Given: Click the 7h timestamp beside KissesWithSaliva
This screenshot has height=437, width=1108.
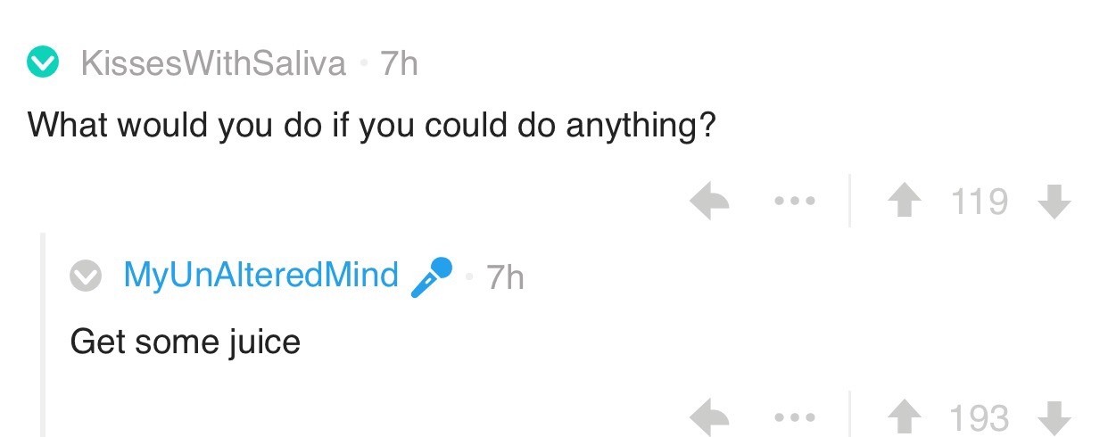Looking at the screenshot, I should pyautogui.click(x=398, y=63).
